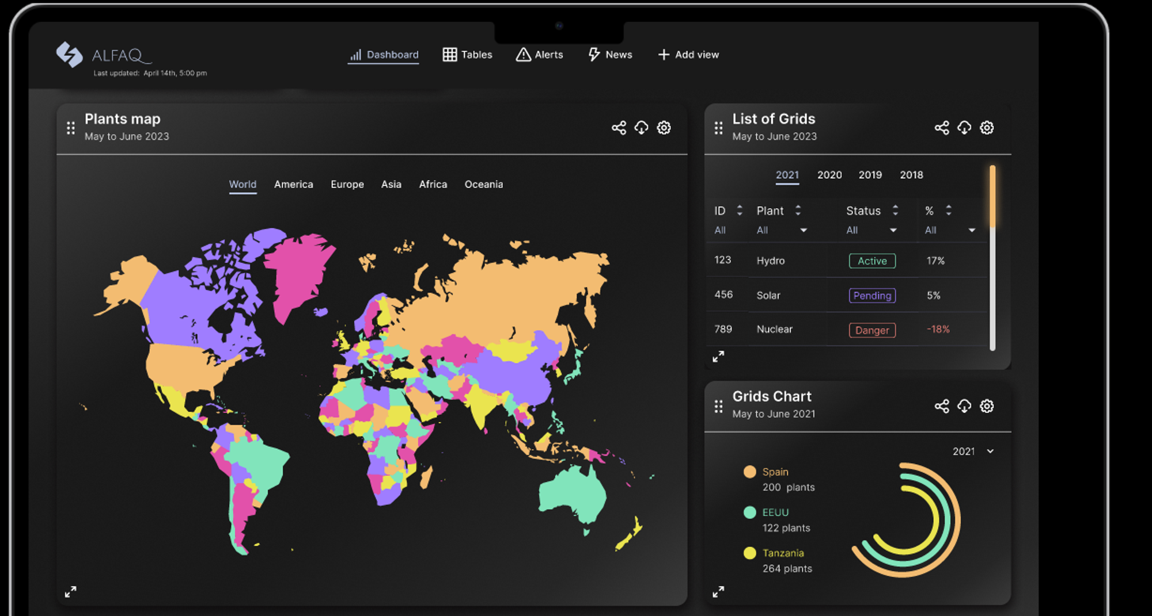Click the -18% value
The width and height of the screenshot is (1152, 616).
coord(938,330)
